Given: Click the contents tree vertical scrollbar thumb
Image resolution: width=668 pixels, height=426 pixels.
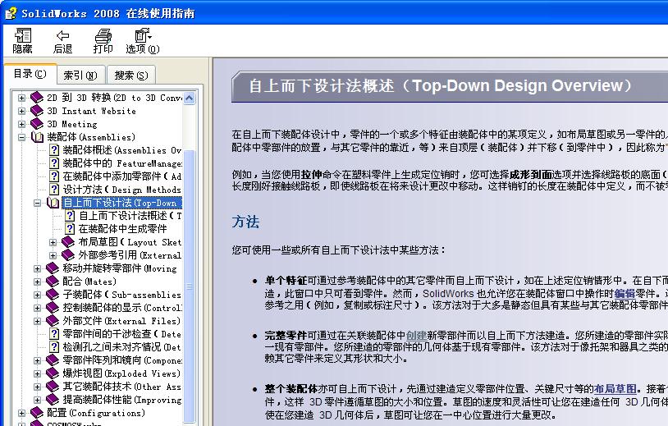Looking at the screenshot, I should point(189,286).
